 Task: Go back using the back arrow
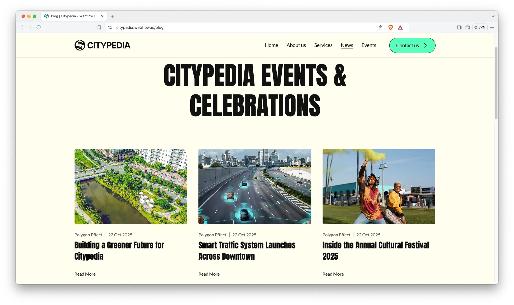pos(22,27)
